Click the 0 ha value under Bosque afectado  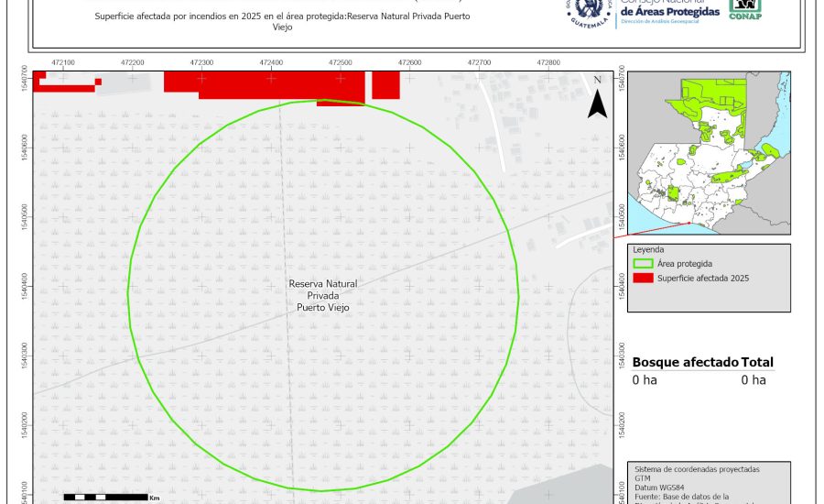[x=645, y=380]
